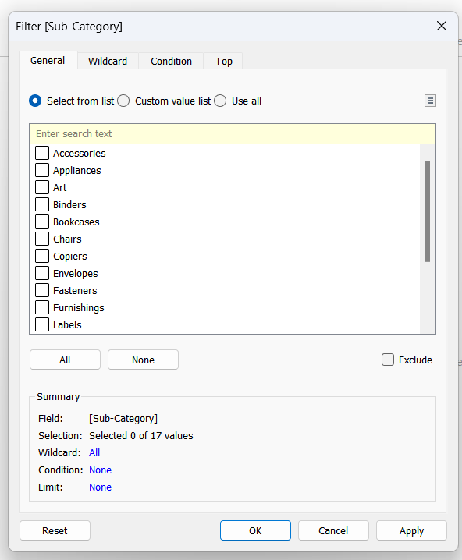Select the Custom value list radio button
462x560 pixels.
[123, 101]
